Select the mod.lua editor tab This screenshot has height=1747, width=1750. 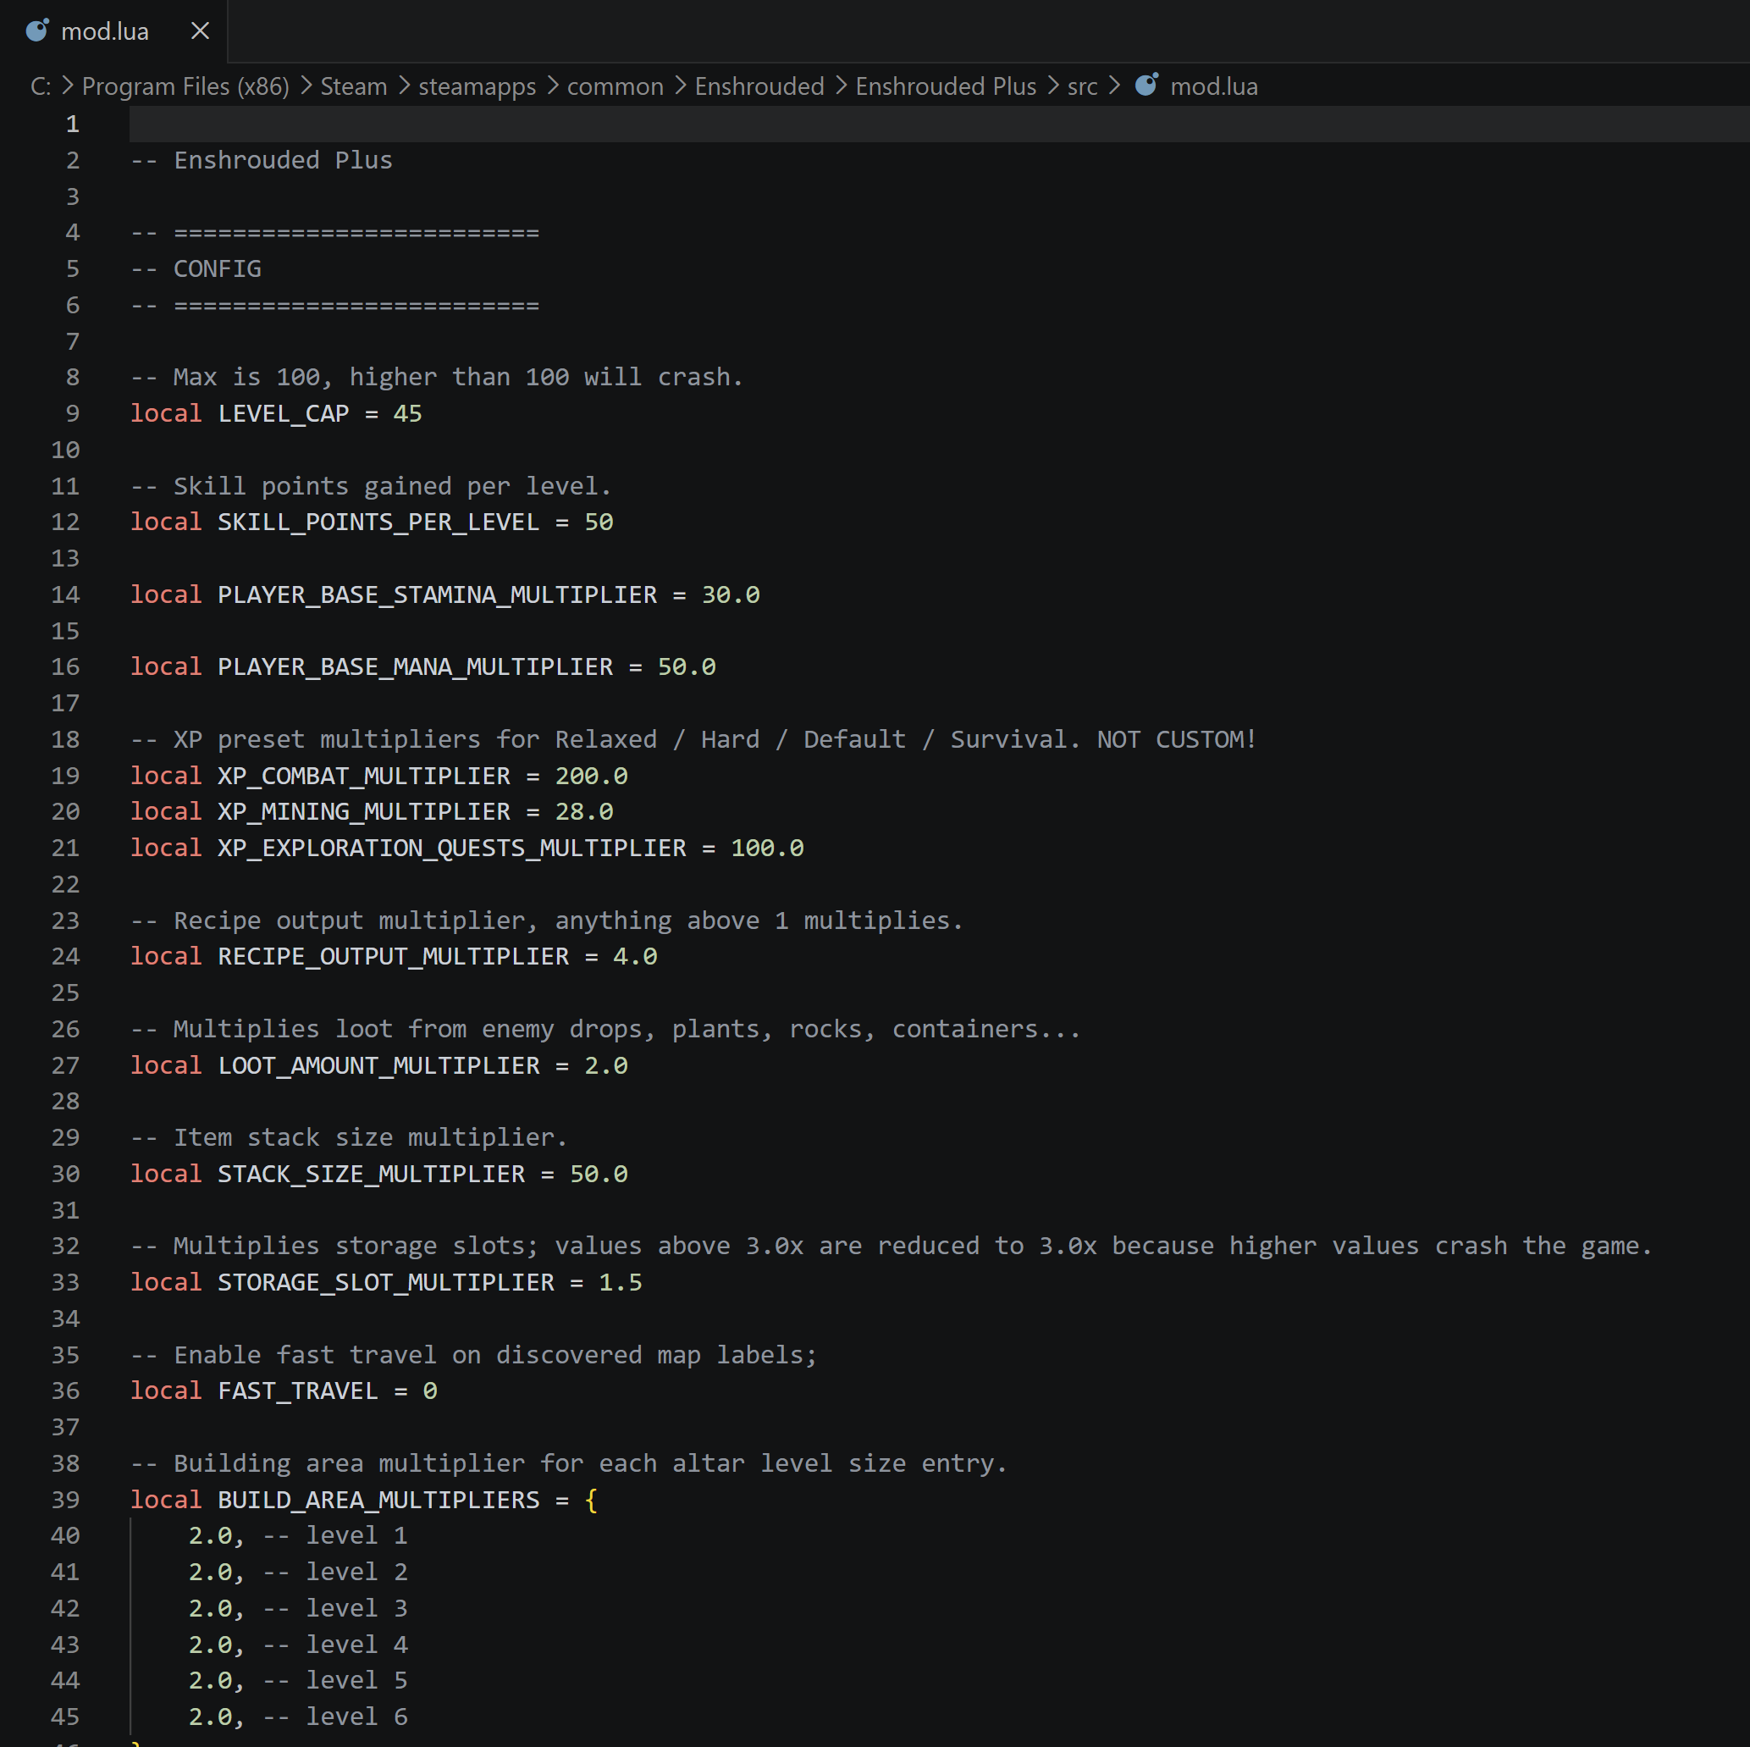(113, 30)
